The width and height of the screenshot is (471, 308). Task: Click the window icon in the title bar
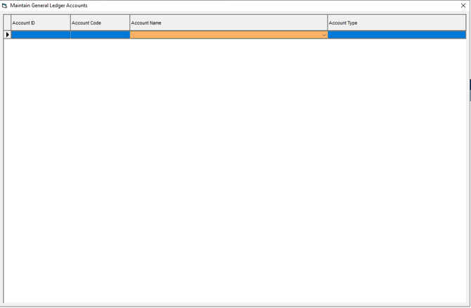pos(4,6)
